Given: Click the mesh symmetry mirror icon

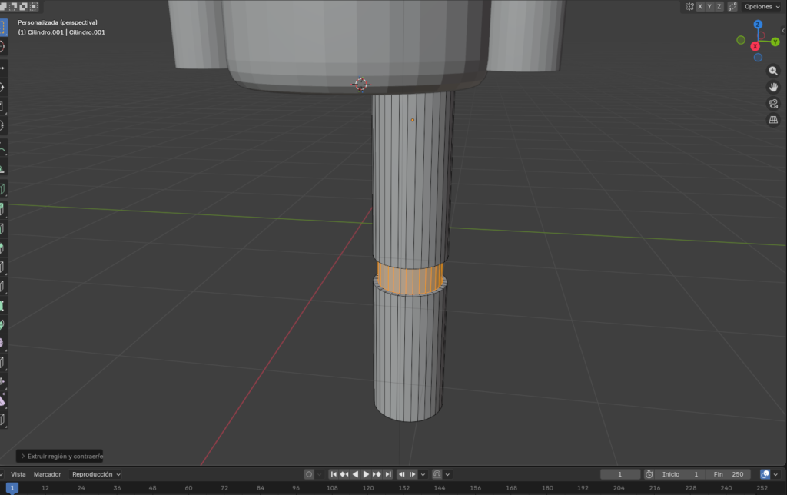Looking at the screenshot, I should click(689, 6).
